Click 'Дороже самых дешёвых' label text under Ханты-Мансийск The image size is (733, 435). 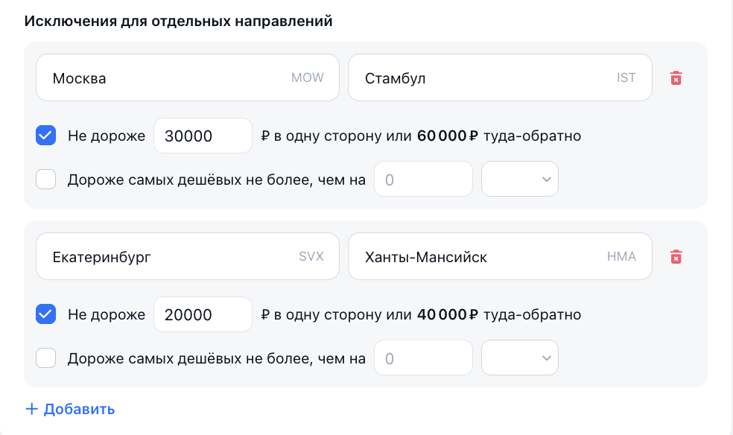coord(216,358)
